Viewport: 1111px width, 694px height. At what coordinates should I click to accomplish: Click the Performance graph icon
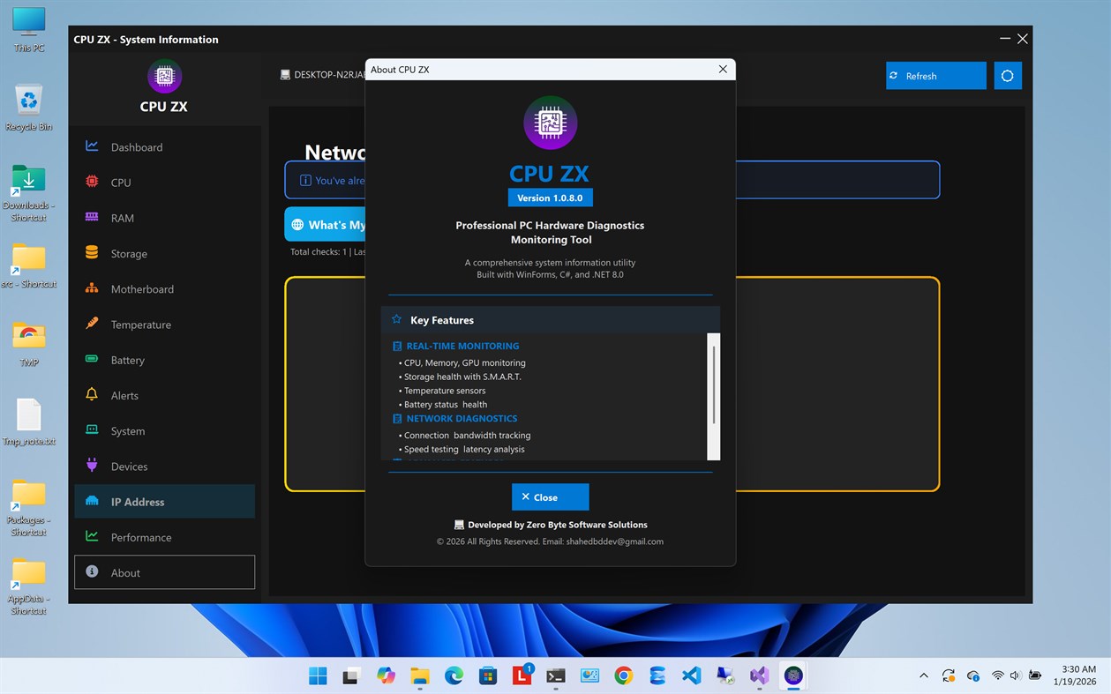pos(92,536)
